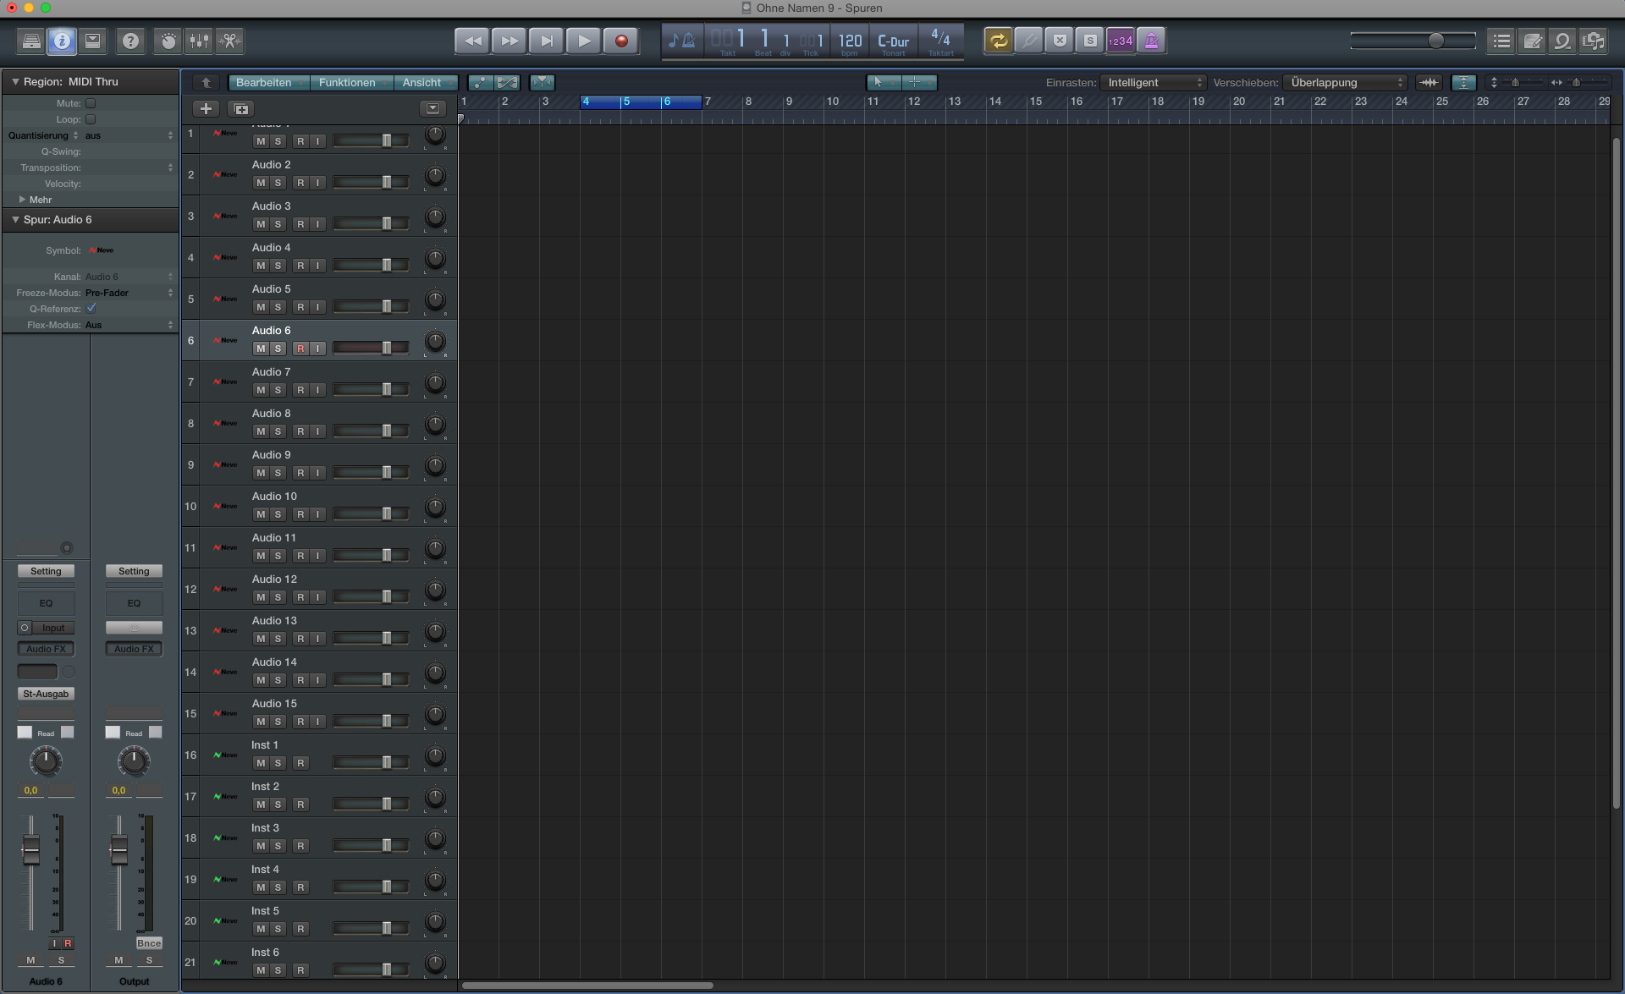Expand the Mehr section in Region inspector

click(x=36, y=200)
